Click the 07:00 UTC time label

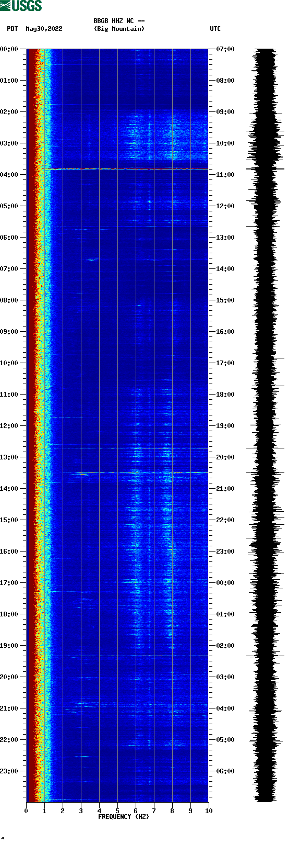tap(225, 49)
